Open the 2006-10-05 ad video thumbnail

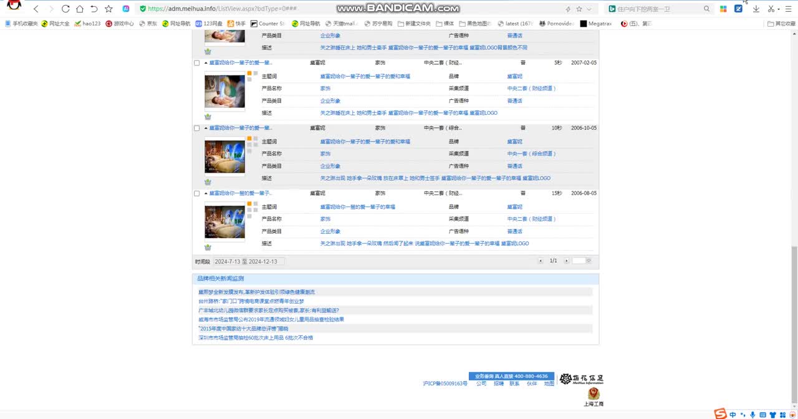tap(224, 157)
